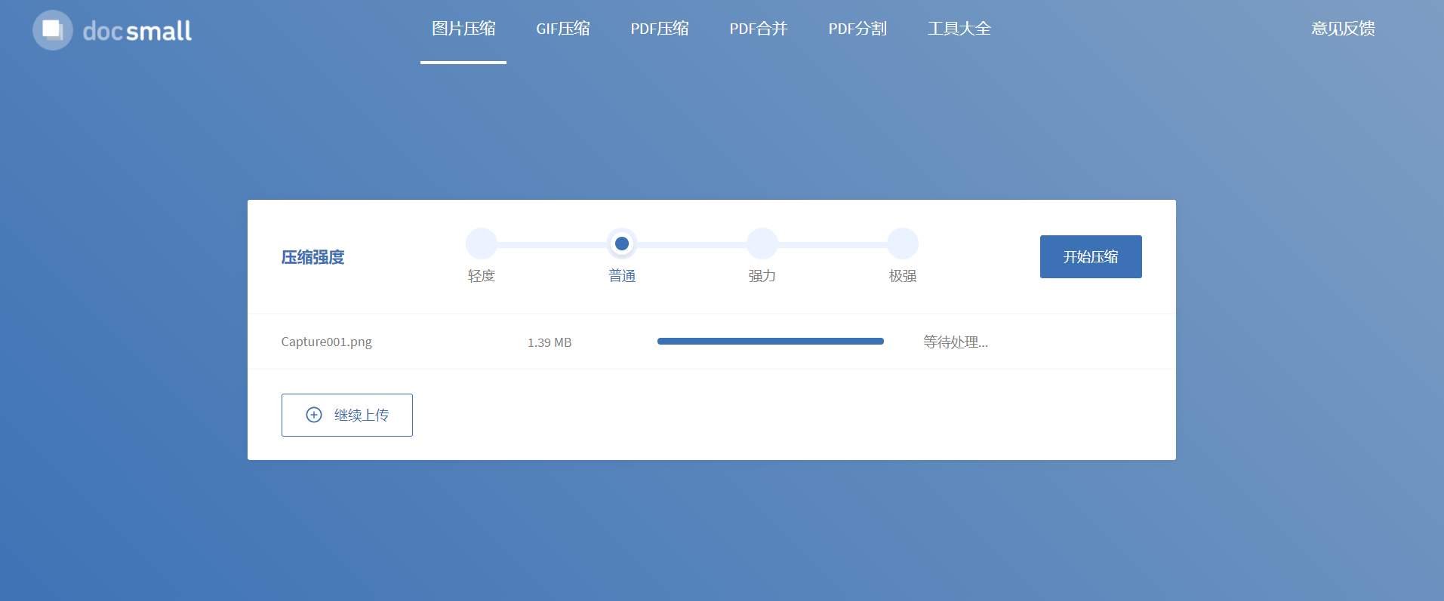Click the 继续上传 button
The width and height of the screenshot is (1444, 601).
(x=347, y=415)
